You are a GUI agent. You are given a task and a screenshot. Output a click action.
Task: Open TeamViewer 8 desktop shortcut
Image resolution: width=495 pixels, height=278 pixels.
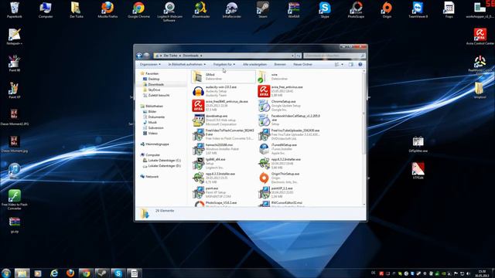coord(418,10)
